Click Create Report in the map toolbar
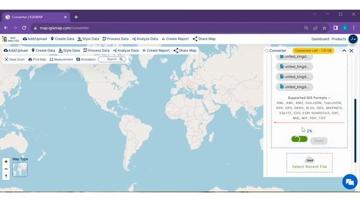Image resolution: width=360 pixels, height=202 pixels. (x=156, y=50)
